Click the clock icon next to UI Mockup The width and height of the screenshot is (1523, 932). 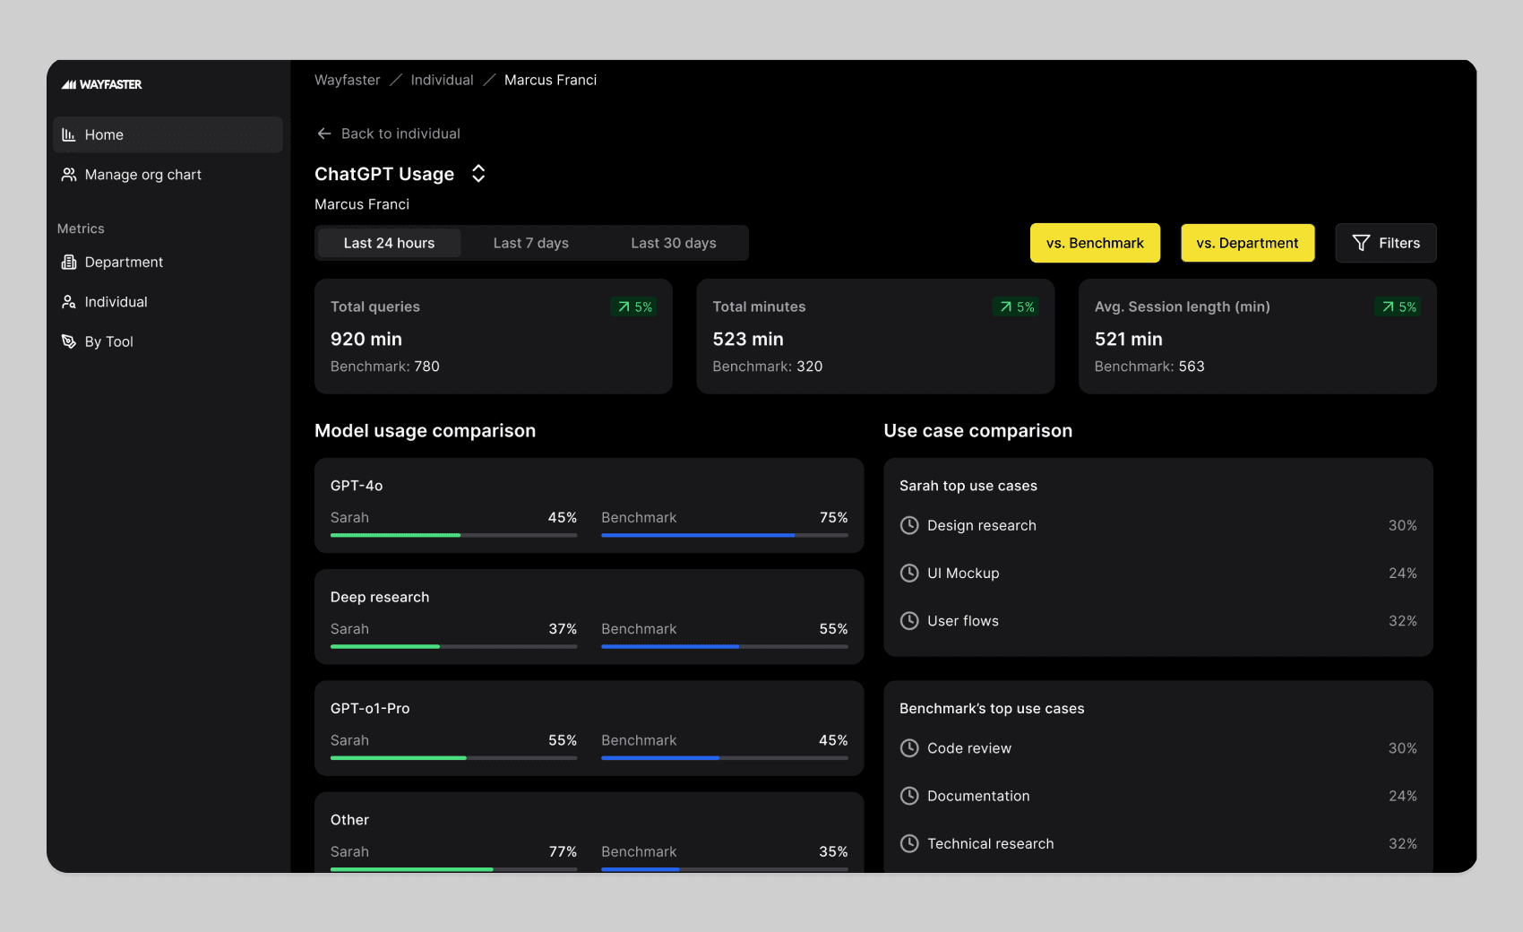pyautogui.click(x=909, y=573)
